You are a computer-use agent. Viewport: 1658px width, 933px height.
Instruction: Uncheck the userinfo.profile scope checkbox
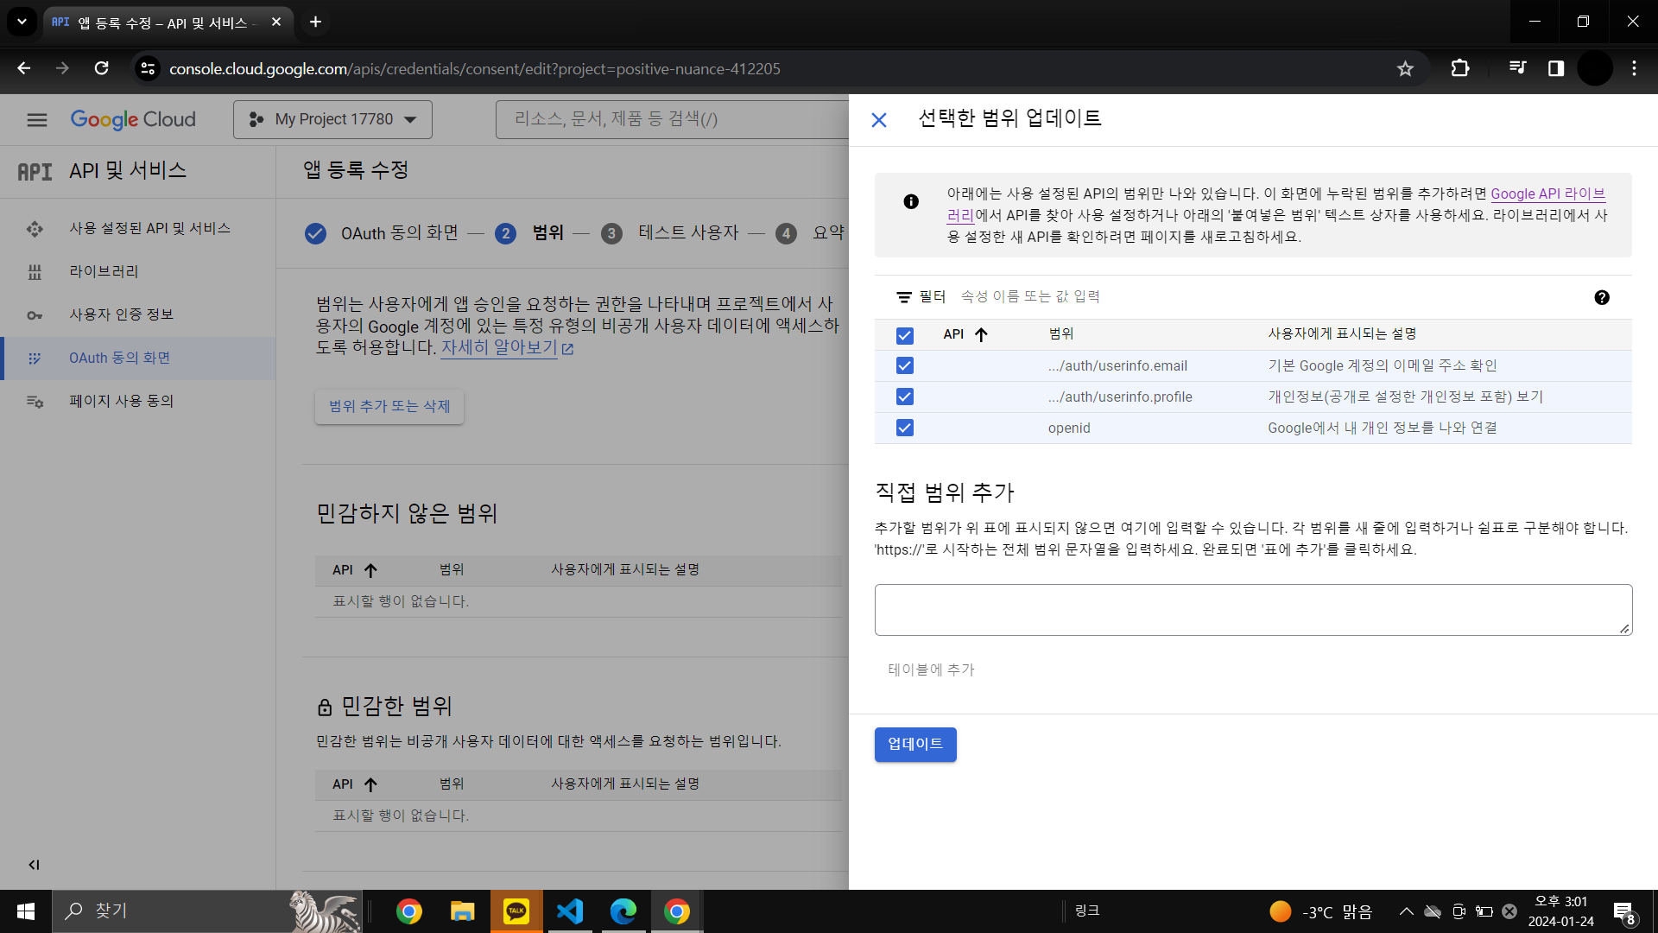904,397
